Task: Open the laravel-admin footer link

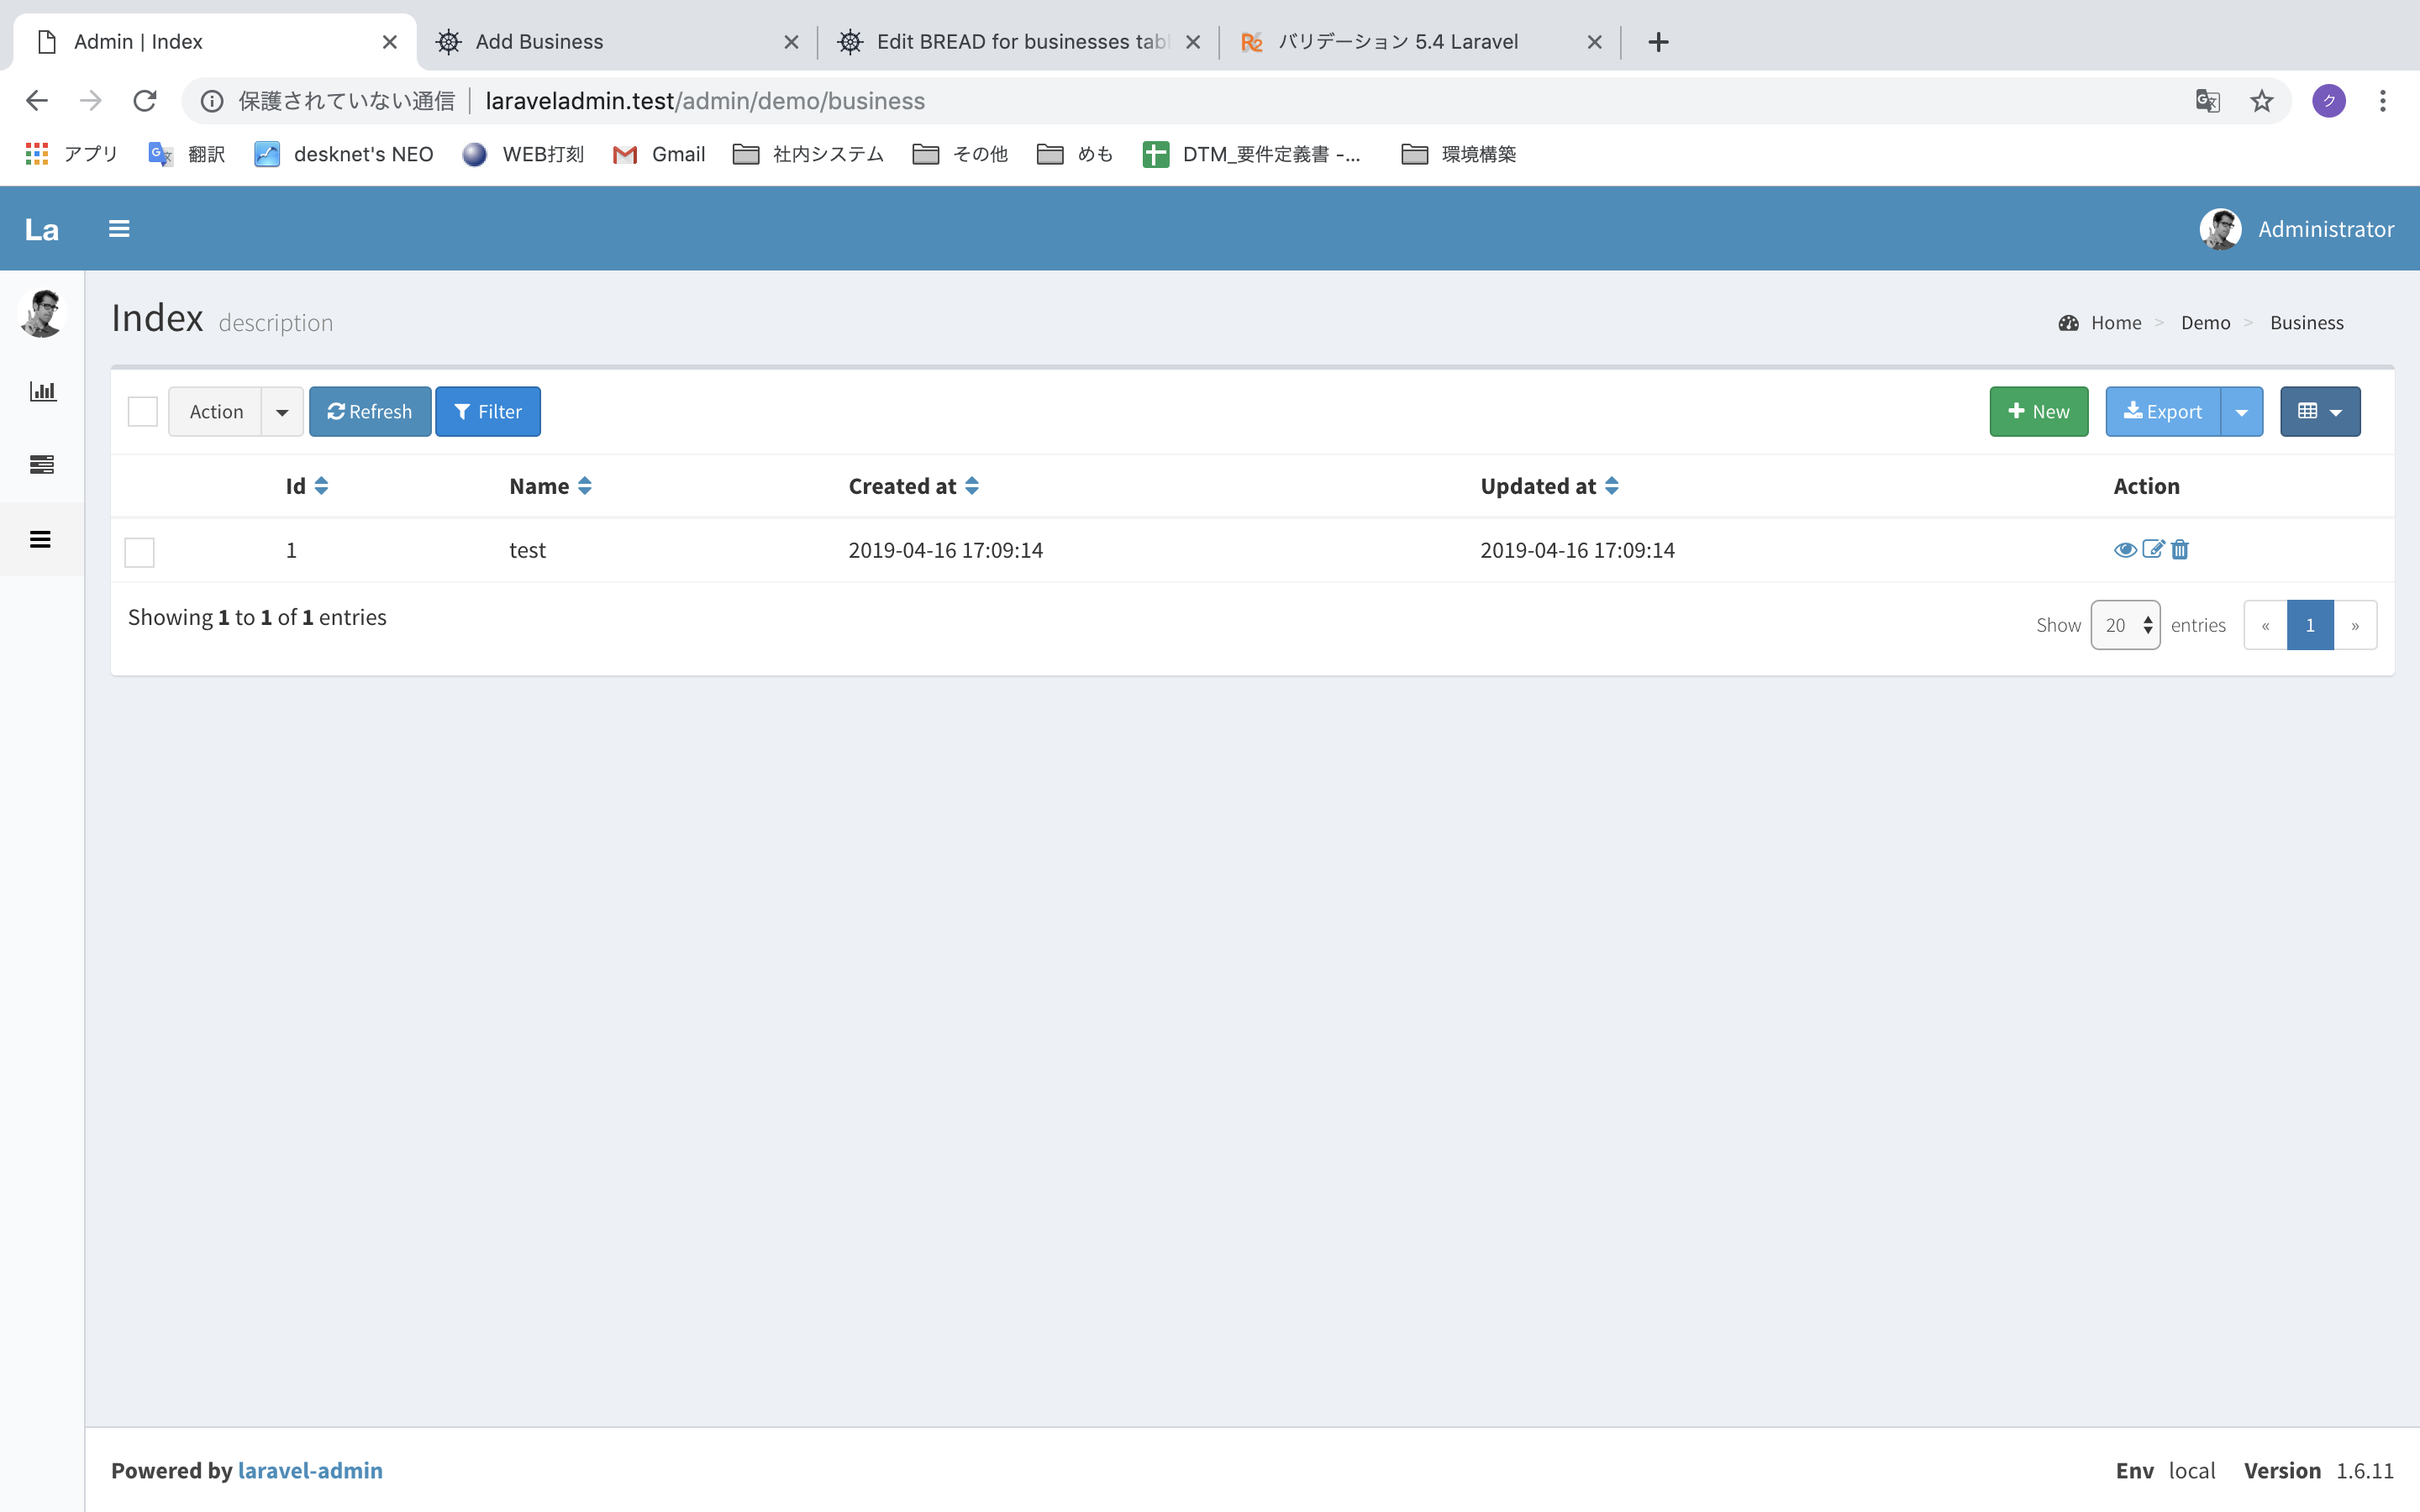Action: 310,1470
